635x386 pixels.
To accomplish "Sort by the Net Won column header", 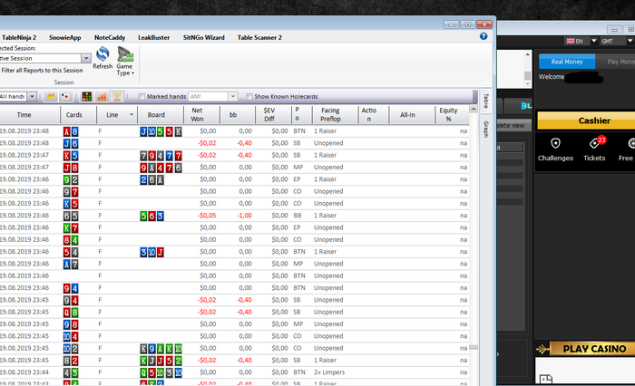I will (201, 115).
